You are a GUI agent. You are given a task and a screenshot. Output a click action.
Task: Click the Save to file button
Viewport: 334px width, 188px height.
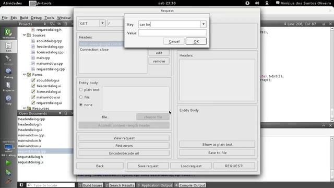[x=217, y=152]
